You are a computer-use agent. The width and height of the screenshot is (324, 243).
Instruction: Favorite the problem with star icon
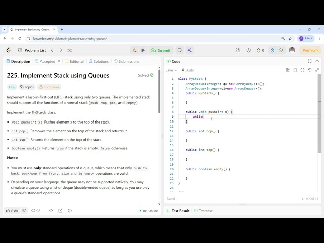51,211
